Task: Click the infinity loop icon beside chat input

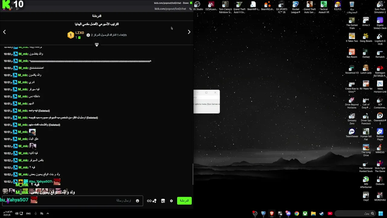Action: click(x=149, y=201)
